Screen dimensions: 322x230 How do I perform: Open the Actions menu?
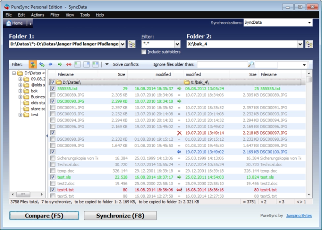(x=37, y=15)
